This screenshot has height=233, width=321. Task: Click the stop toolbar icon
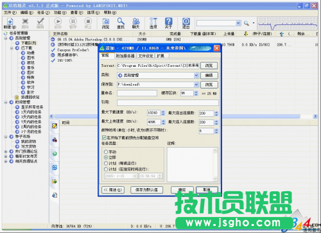click(x=88, y=23)
